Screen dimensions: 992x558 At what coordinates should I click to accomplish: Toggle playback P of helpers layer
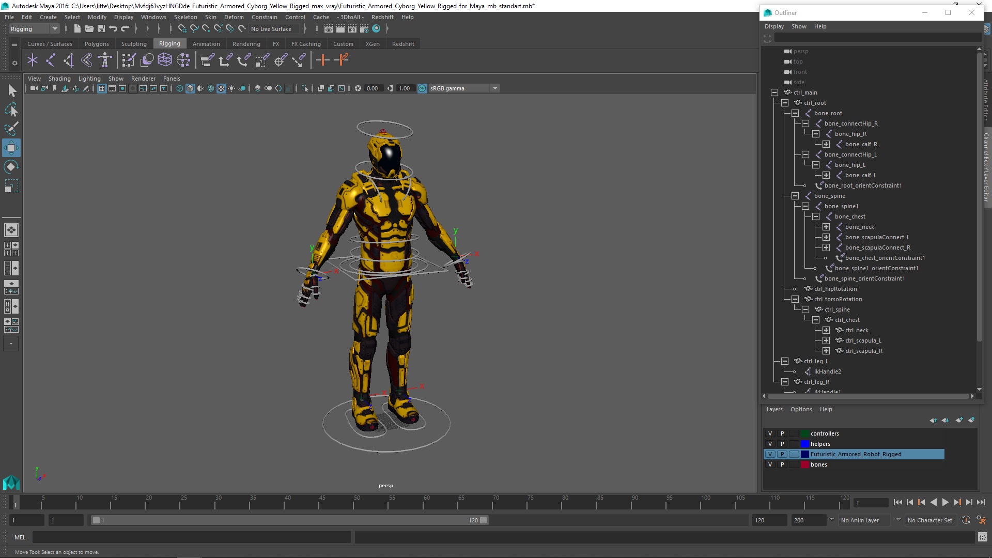tap(782, 444)
